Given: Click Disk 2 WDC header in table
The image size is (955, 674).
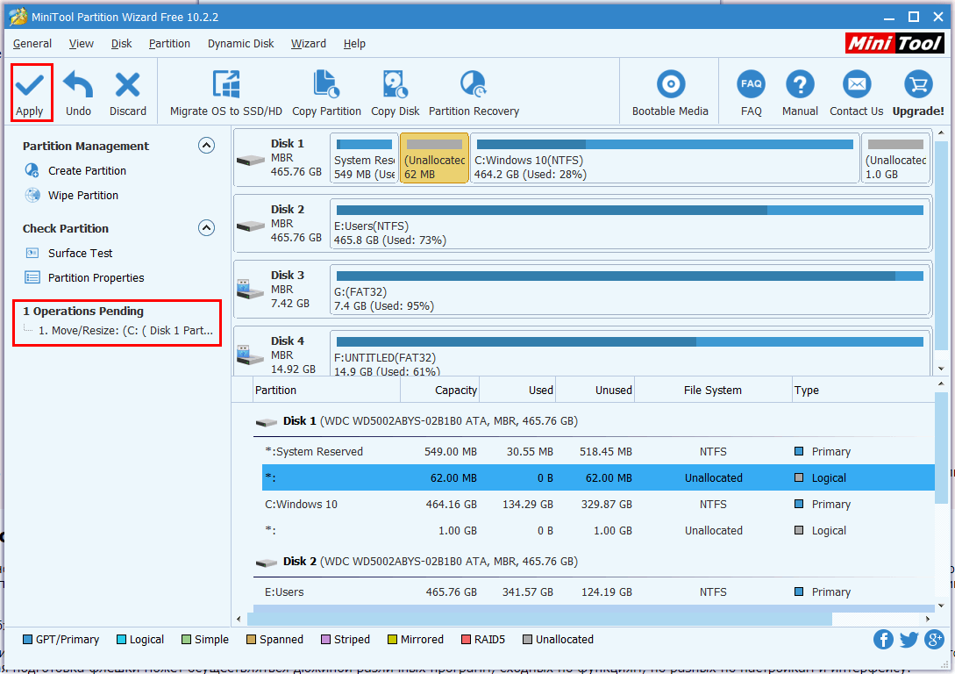Looking at the screenshot, I should click(430, 562).
